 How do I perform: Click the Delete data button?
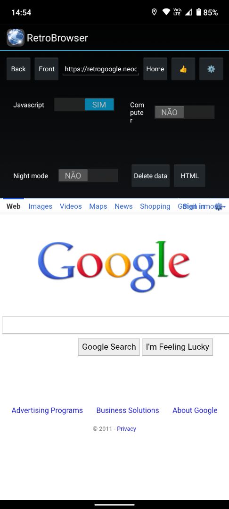pos(150,176)
